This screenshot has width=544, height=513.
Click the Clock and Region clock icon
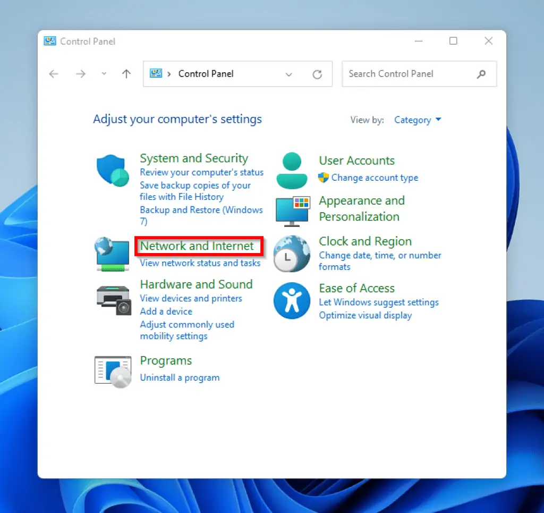point(291,254)
